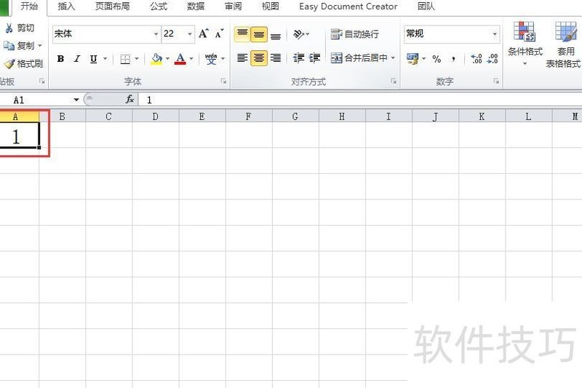Click the increase indent icon

(x=314, y=58)
